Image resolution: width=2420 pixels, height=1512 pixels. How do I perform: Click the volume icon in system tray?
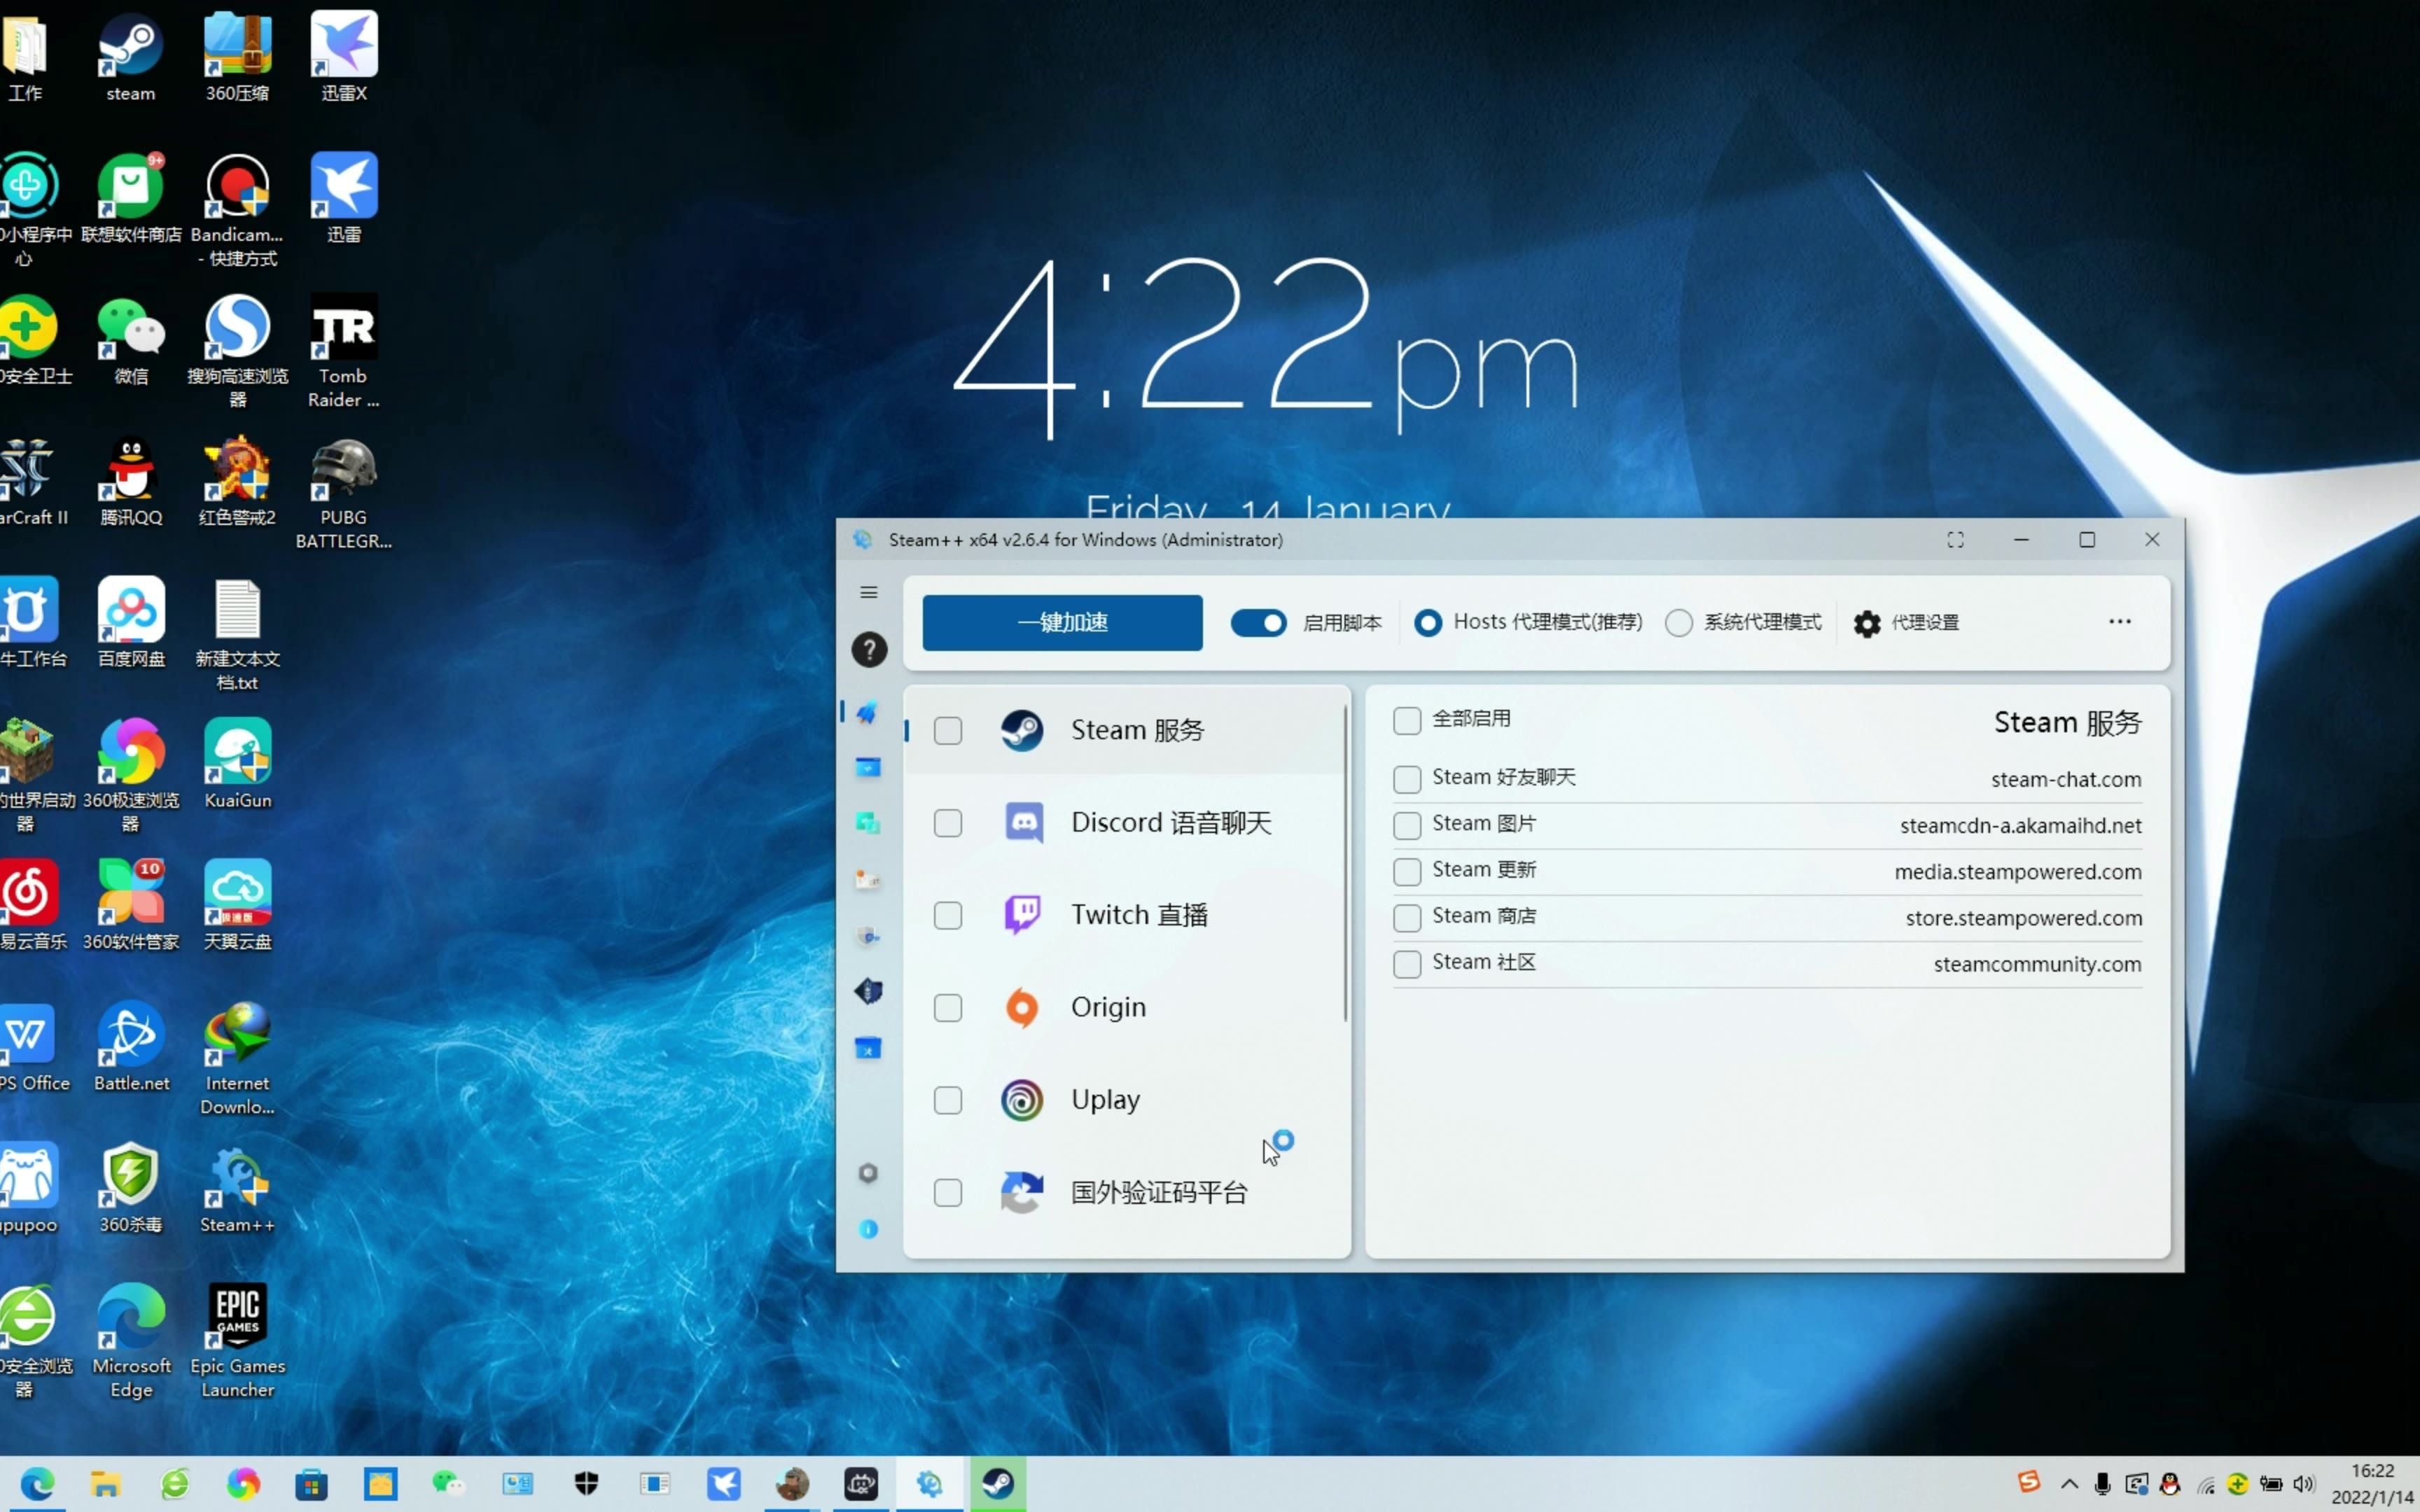[x=2304, y=1483]
